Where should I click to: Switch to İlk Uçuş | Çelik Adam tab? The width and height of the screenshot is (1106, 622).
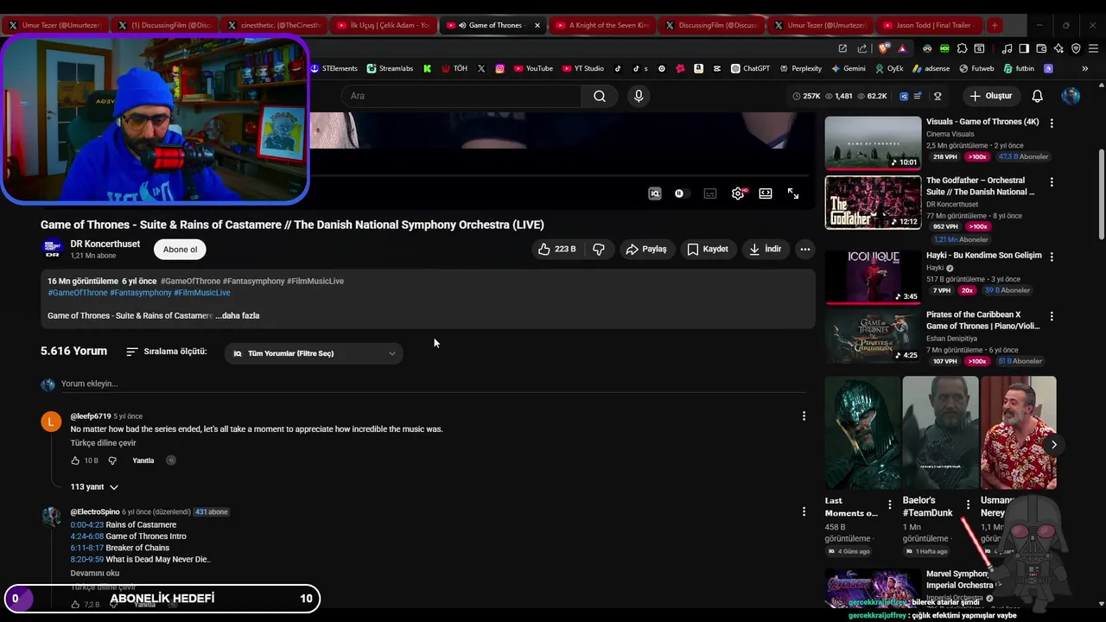[383, 25]
